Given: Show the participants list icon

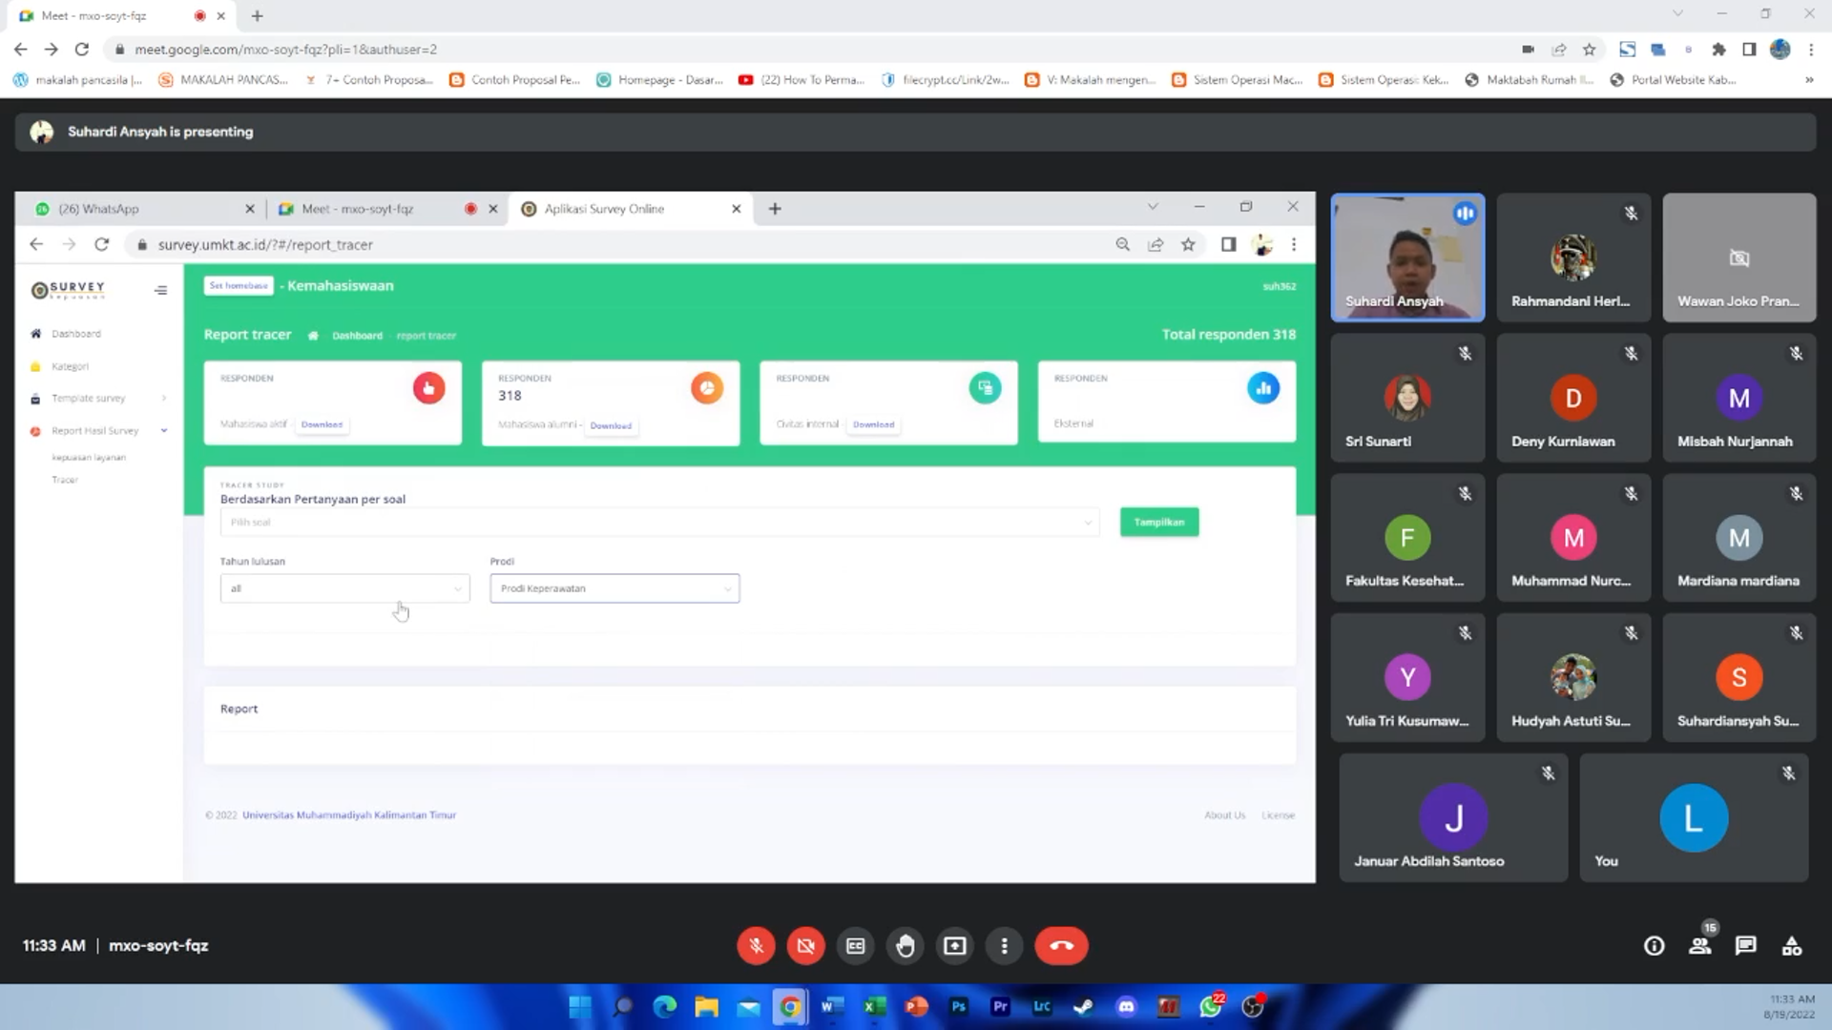Looking at the screenshot, I should point(1699,945).
